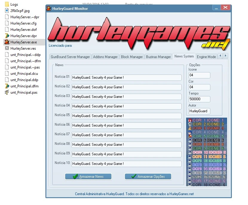Click the Notícia 07 text field
The width and height of the screenshot is (248, 205).
click(126, 135)
